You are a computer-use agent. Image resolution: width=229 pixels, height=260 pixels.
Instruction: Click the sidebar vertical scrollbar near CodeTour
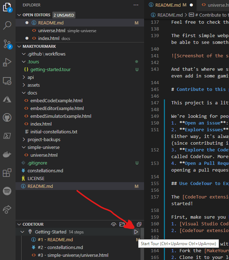coord(142,244)
